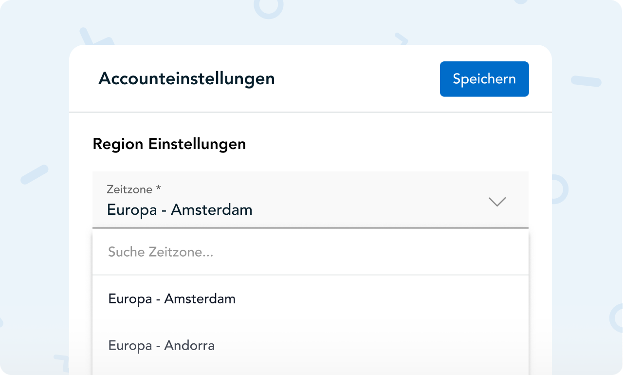Click the blue ring shape at top of background
This screenshot has width=623, height=375.
pyautogui.click(x=268, y=7)
